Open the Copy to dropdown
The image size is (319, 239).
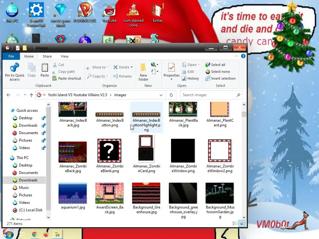[98, 76]
